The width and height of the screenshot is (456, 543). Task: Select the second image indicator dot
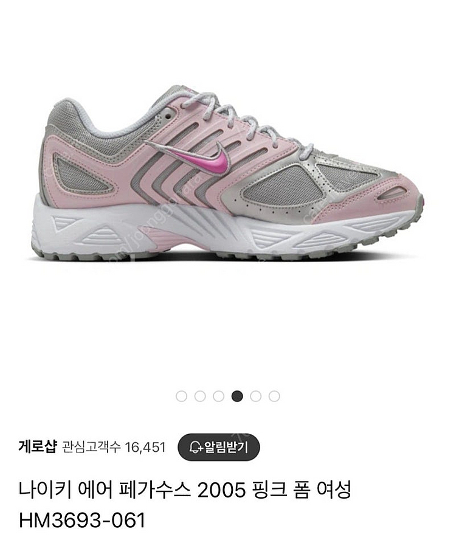(x=200, y=396)
